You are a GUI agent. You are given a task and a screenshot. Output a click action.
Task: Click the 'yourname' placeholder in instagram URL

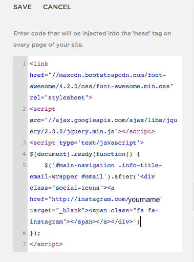point(144,199)
